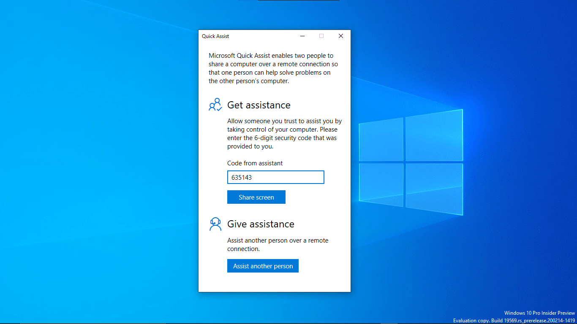Click the 'Allow someone you trust' paragraph
577x324 pixels.
(x=285, y=134)
